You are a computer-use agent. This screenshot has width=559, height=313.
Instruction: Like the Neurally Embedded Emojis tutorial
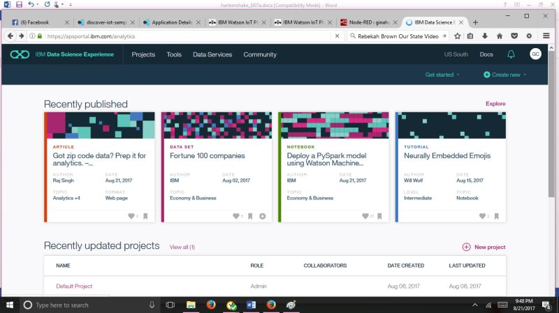click(482, 216)
